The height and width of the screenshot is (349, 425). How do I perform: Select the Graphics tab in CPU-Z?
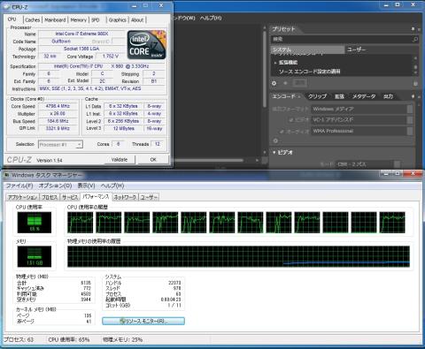[x=118, y=20]
